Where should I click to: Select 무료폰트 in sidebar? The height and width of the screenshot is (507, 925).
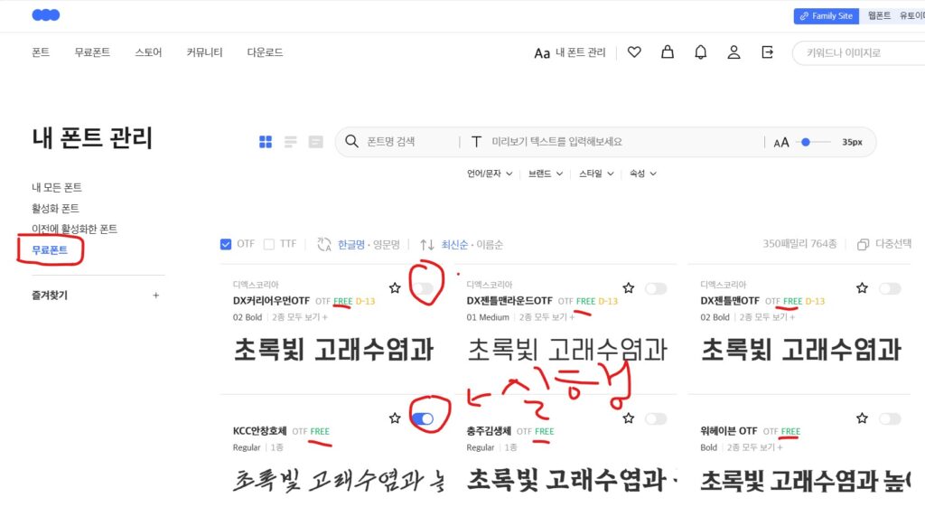point(50,250)
